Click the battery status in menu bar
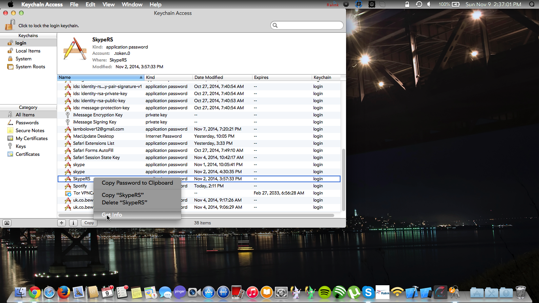Screen dimensions: 539x303 [x=449, y=4]
